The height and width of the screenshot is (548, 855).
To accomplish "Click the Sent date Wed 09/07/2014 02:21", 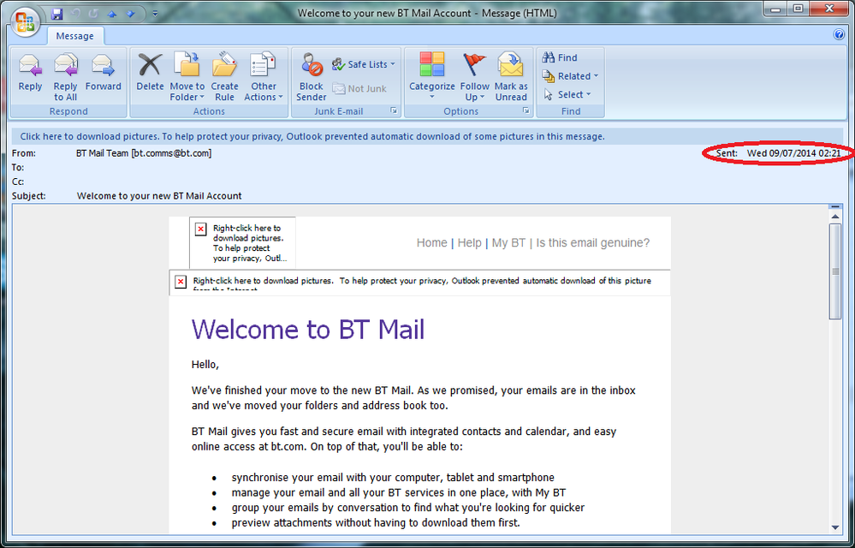I will (x=793, y=154).
